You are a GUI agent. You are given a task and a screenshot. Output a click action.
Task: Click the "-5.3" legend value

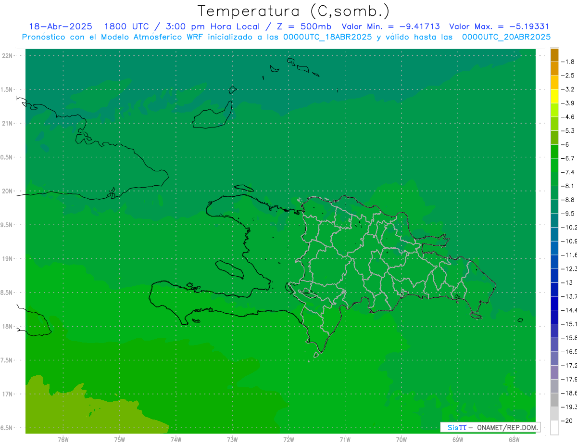(x=568, y=130)
